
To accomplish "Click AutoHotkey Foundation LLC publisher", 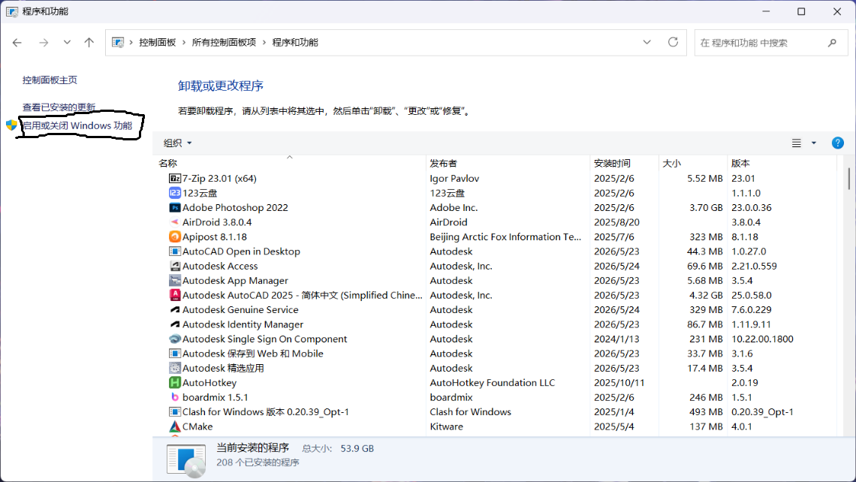I will pyautogui.click(x=493, y=383).
